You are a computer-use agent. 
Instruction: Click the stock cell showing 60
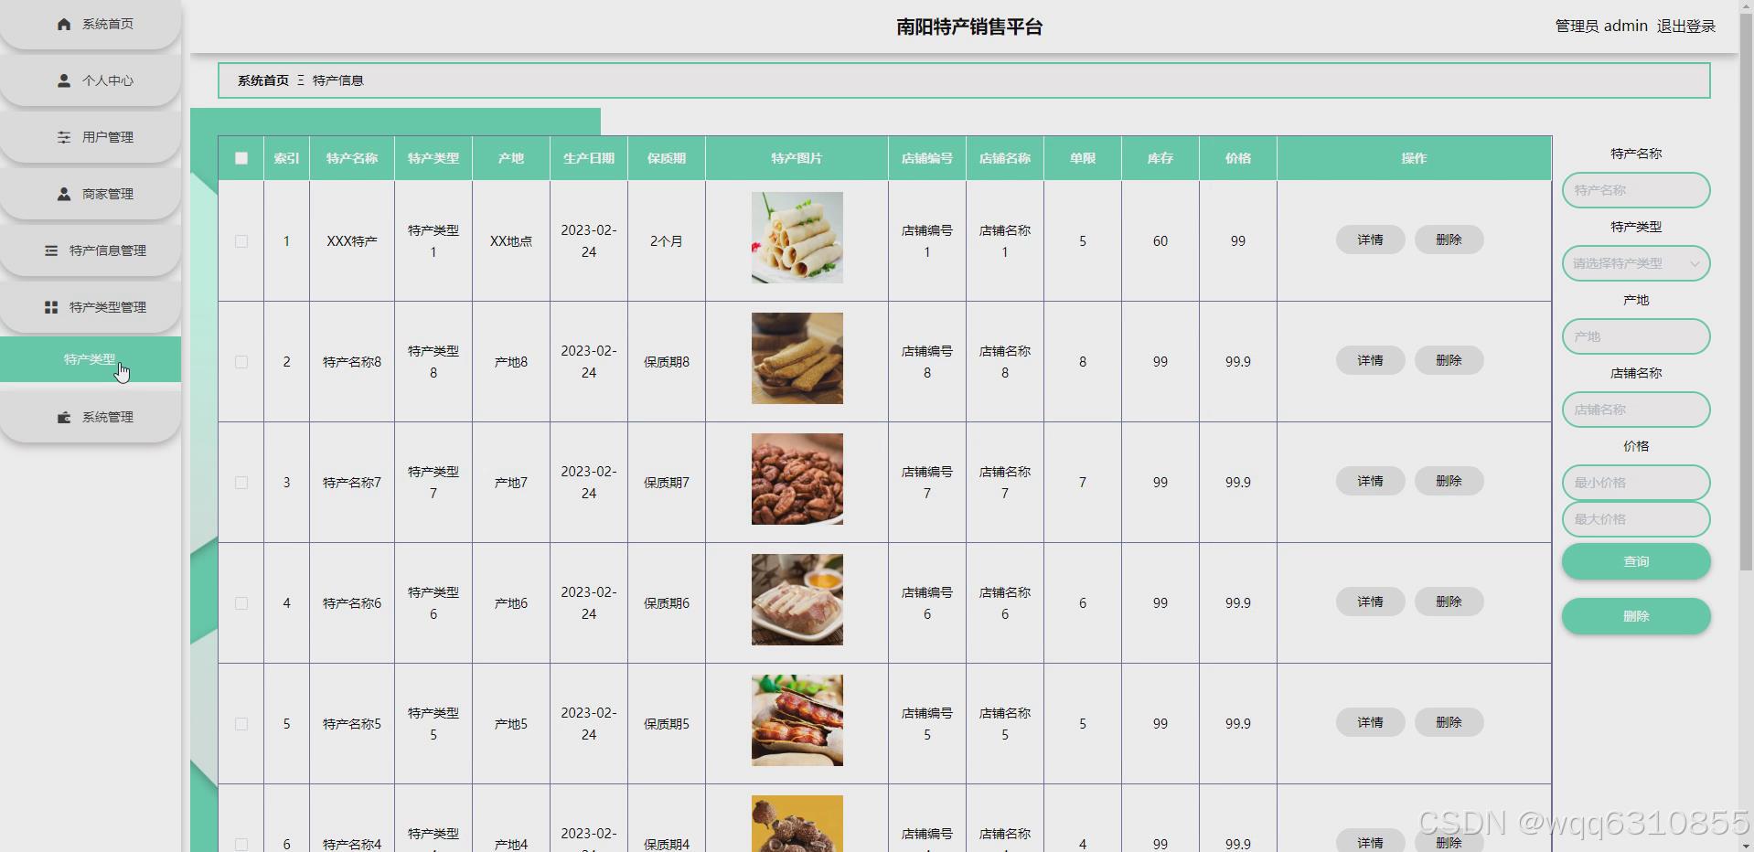(1160, 241)
